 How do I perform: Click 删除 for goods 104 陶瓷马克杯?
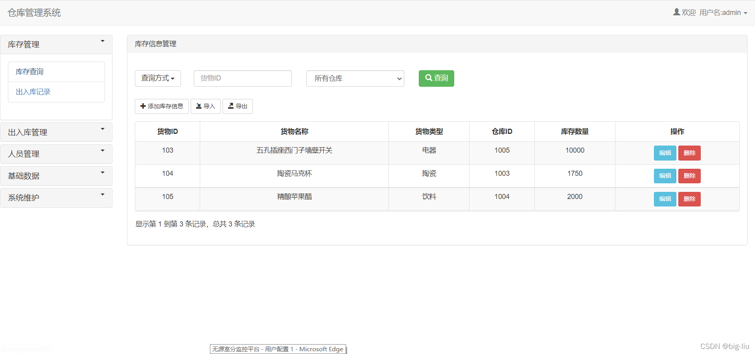(x=689, y=176)
